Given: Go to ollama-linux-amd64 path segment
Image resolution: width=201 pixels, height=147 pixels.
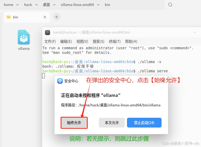Looking at the screenshot, I should [77, 5].
